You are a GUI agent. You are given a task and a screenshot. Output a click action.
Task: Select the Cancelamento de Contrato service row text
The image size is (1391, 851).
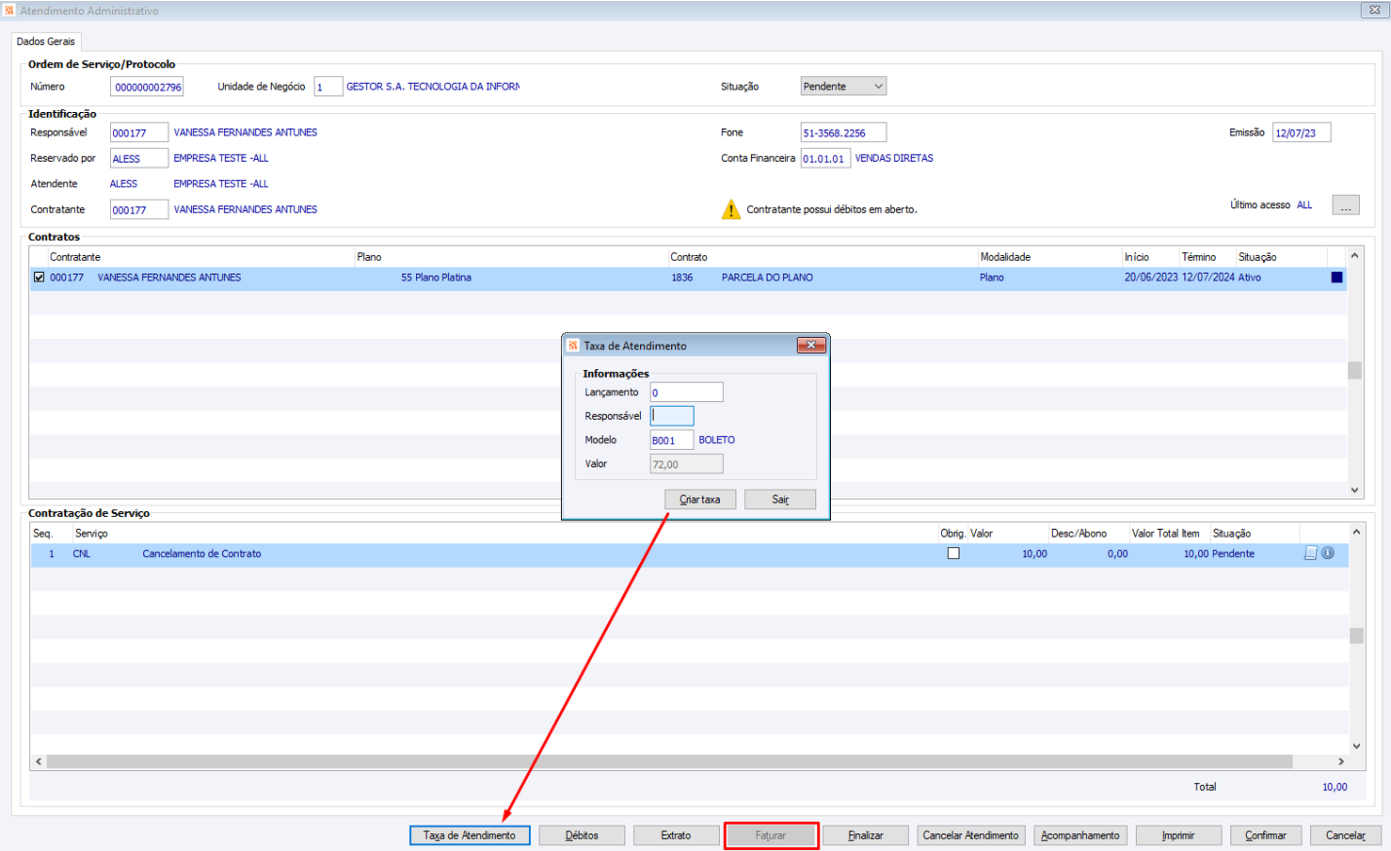(201, 554)
